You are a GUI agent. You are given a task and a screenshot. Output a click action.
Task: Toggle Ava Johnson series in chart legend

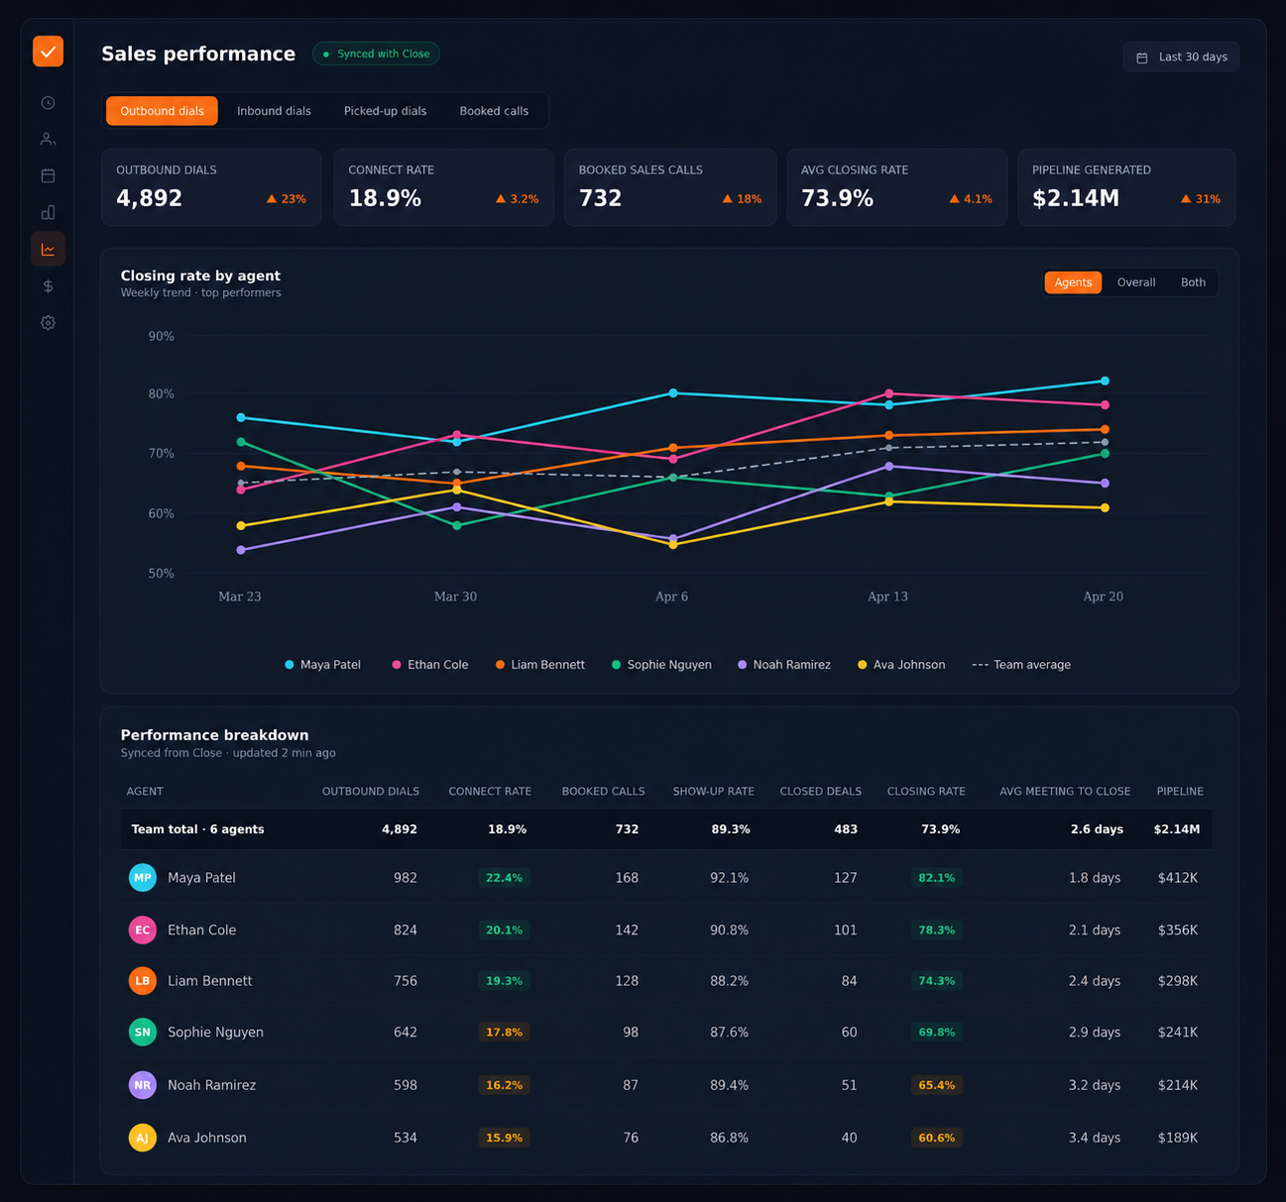(901, 665)
